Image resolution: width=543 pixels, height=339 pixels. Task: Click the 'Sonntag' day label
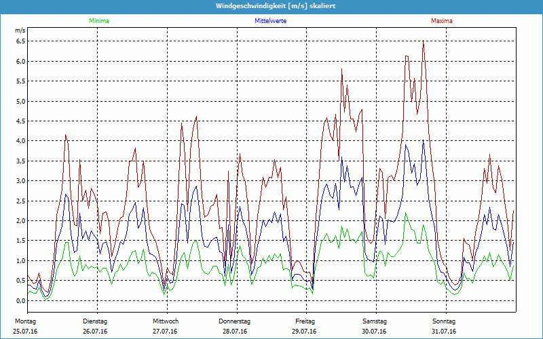click(444, 321)
